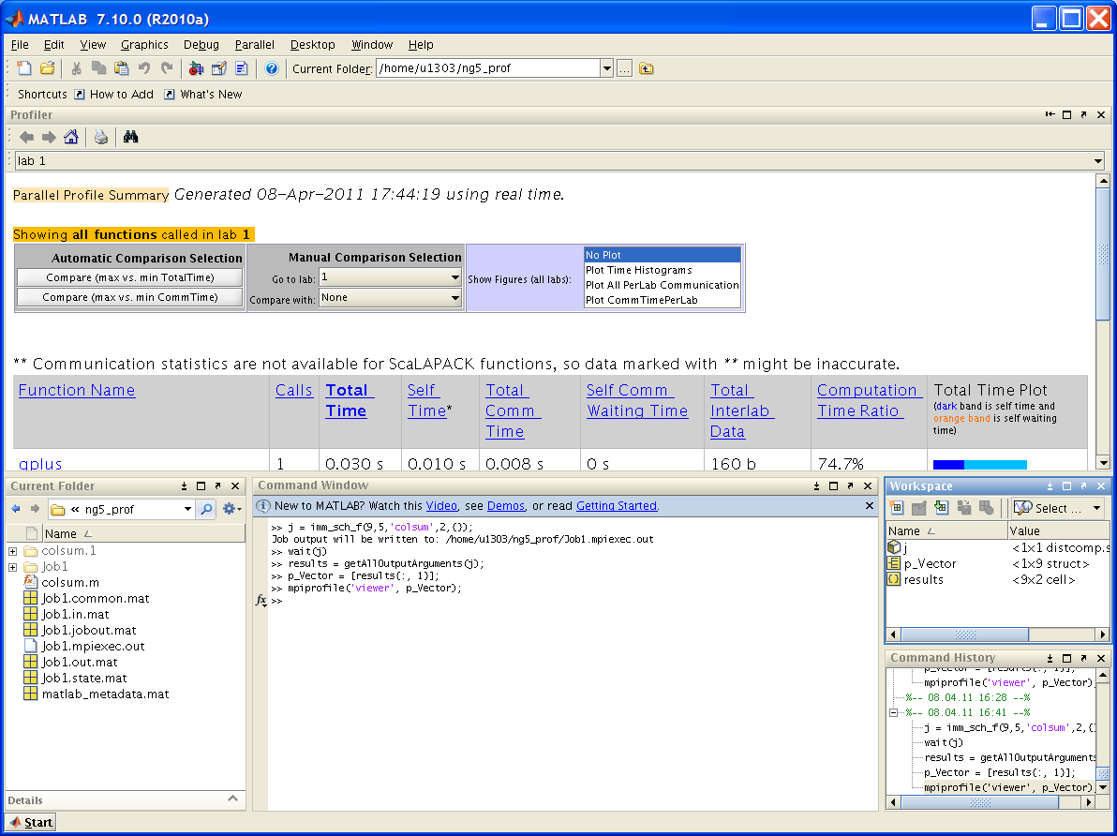Minimize the Command Window panel
The height and width of the screenshot is (836, 1117).
(x=816, y=486)
